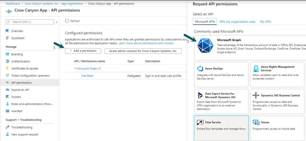Click the Roles and administrators icon
The width and height of the screenshot is (306, 141).
pyautogui.click(x=7, y=104)
